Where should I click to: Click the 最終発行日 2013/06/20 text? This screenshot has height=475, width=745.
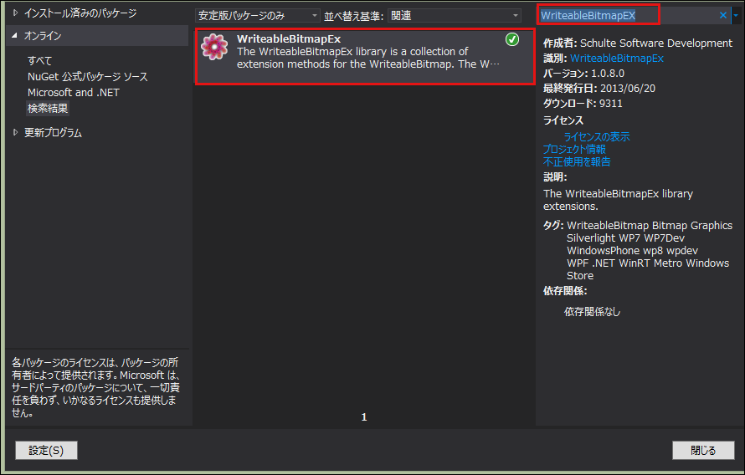599,89
